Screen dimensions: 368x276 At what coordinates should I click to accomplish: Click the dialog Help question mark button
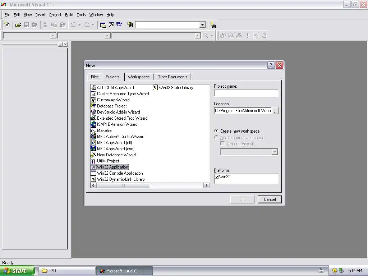pyautogui.click(x=271, y=65)
